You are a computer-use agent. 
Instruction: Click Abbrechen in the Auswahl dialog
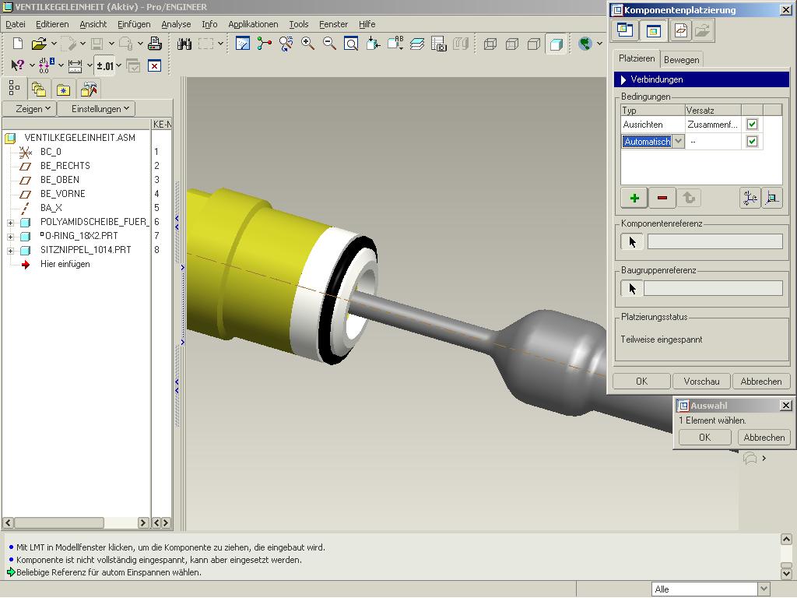[764, 438]
